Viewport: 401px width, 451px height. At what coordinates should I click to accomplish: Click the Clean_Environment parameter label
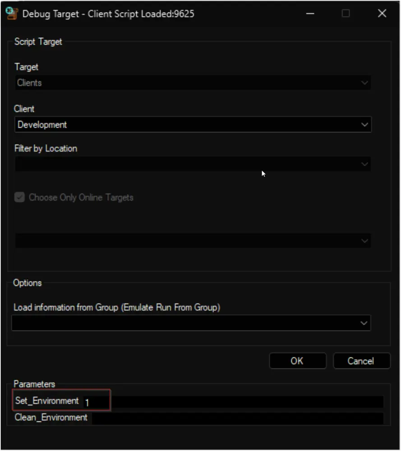coord(51,417)
